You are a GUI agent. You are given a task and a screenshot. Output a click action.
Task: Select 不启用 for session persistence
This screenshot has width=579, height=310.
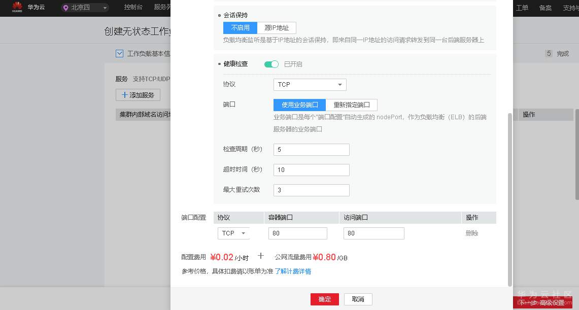tap(240, 28)
